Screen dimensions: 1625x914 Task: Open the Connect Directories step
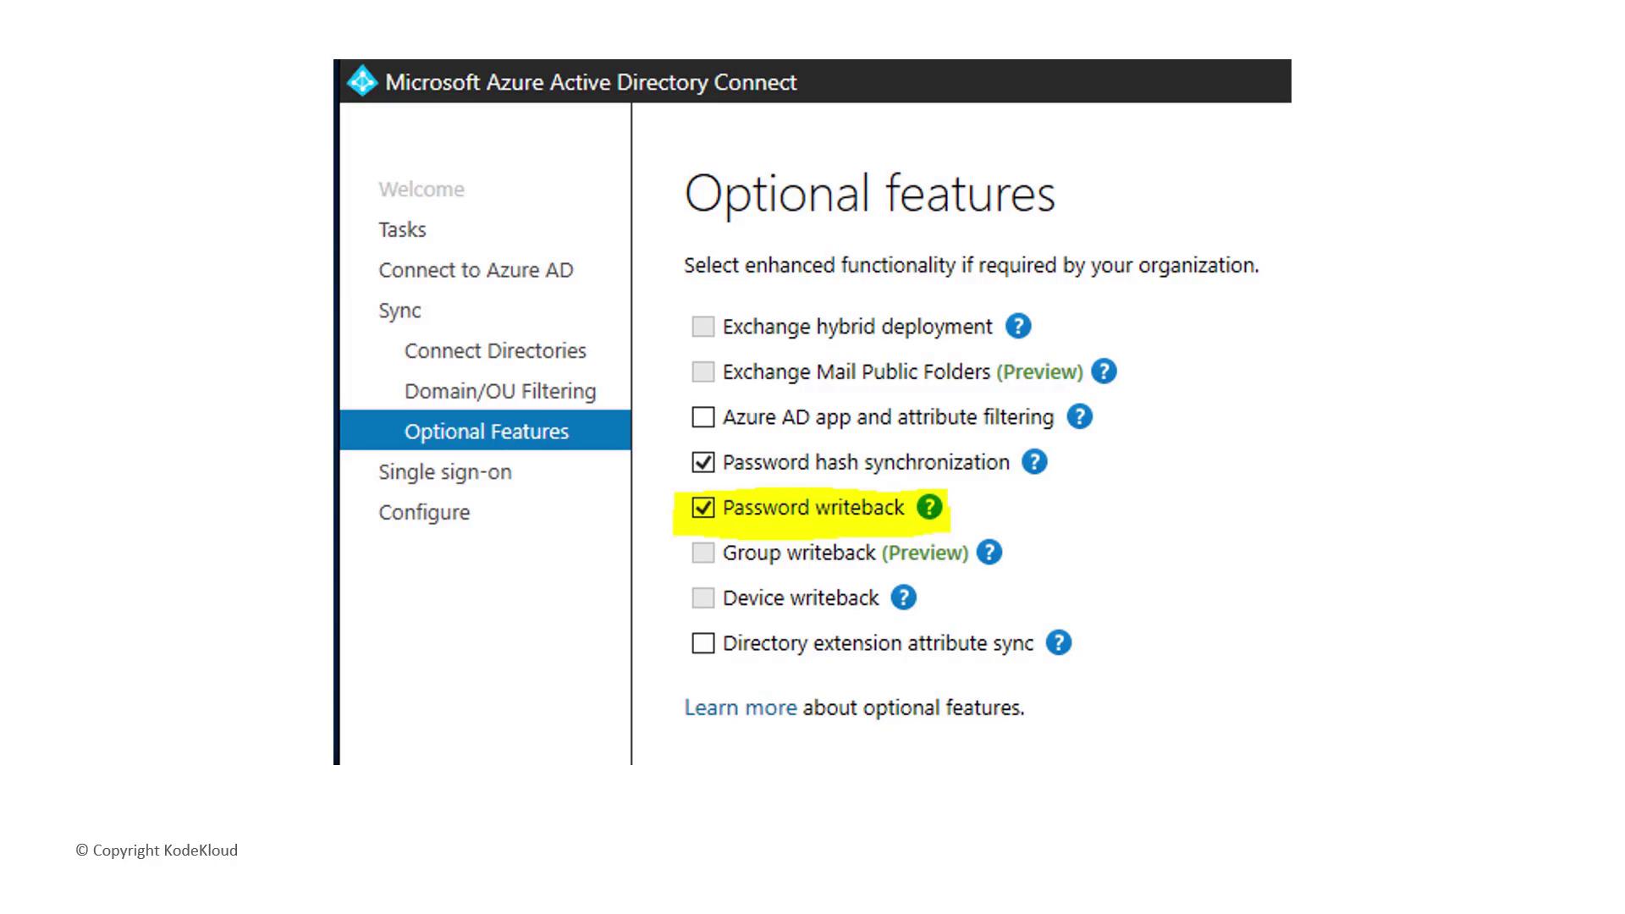(x=495, y=350)
